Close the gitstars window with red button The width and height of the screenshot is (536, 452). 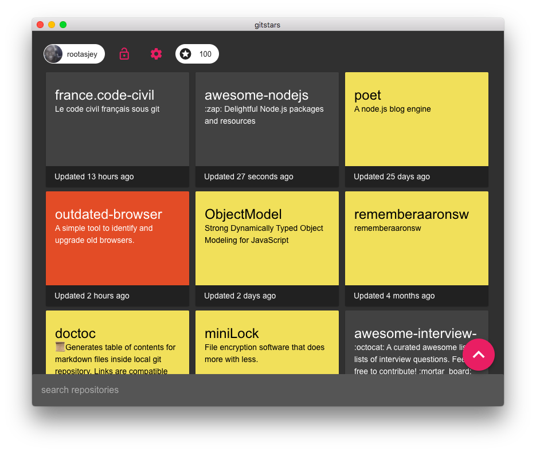40,25
